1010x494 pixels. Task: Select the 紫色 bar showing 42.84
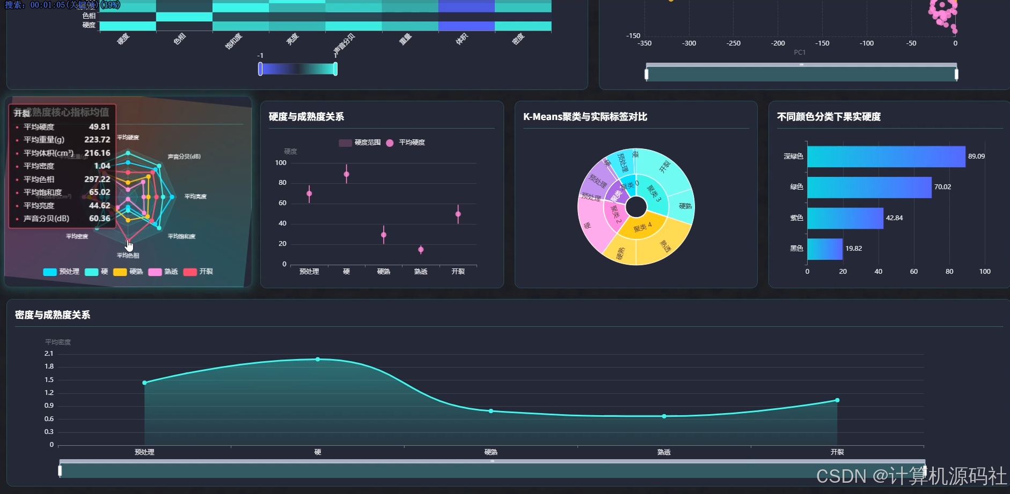pyautogui.click(x=845, y=218)
